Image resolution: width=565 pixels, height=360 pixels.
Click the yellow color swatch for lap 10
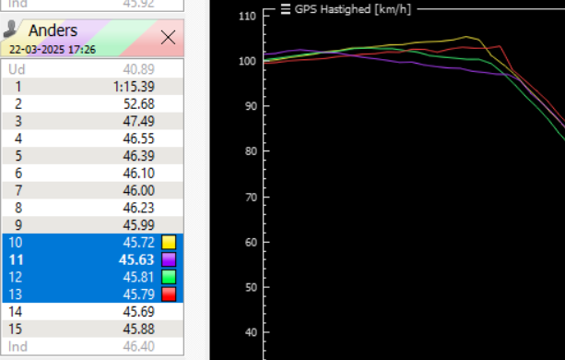[x=169, y=243]
